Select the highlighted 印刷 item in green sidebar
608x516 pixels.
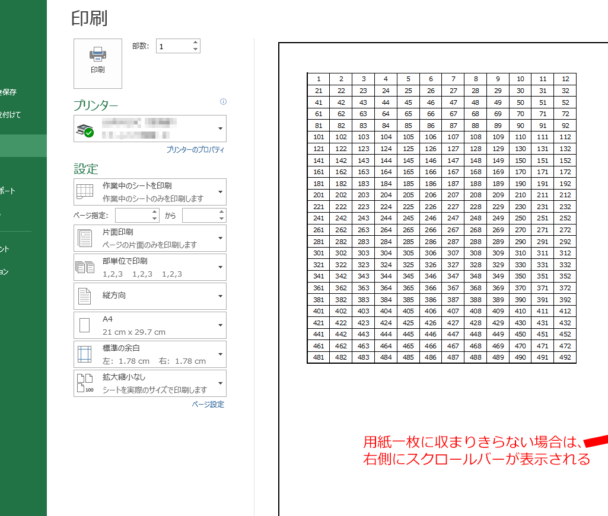coord(23,146)
